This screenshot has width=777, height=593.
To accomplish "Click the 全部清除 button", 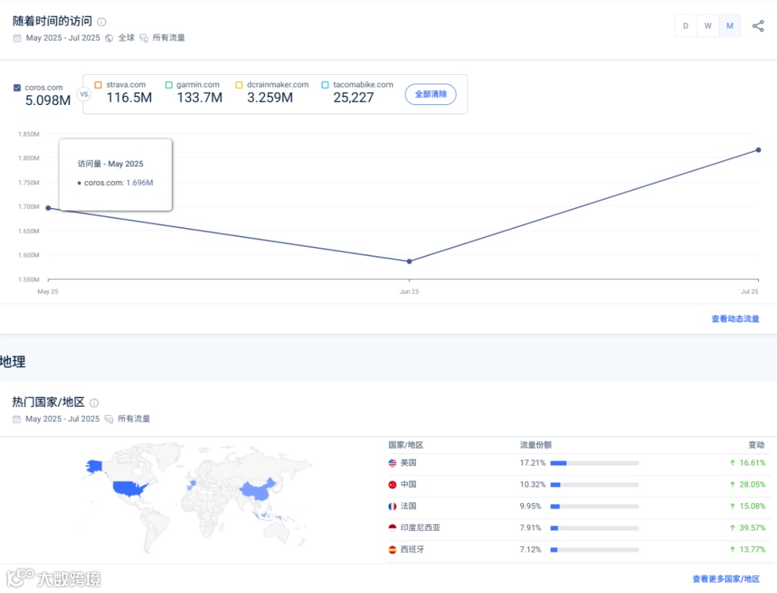I will click(x=431, y=94).
